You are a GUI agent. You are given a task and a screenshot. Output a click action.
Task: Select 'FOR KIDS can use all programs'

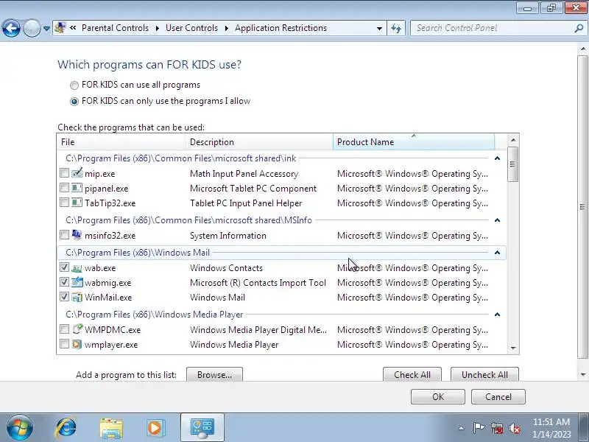tap(74, 85)
